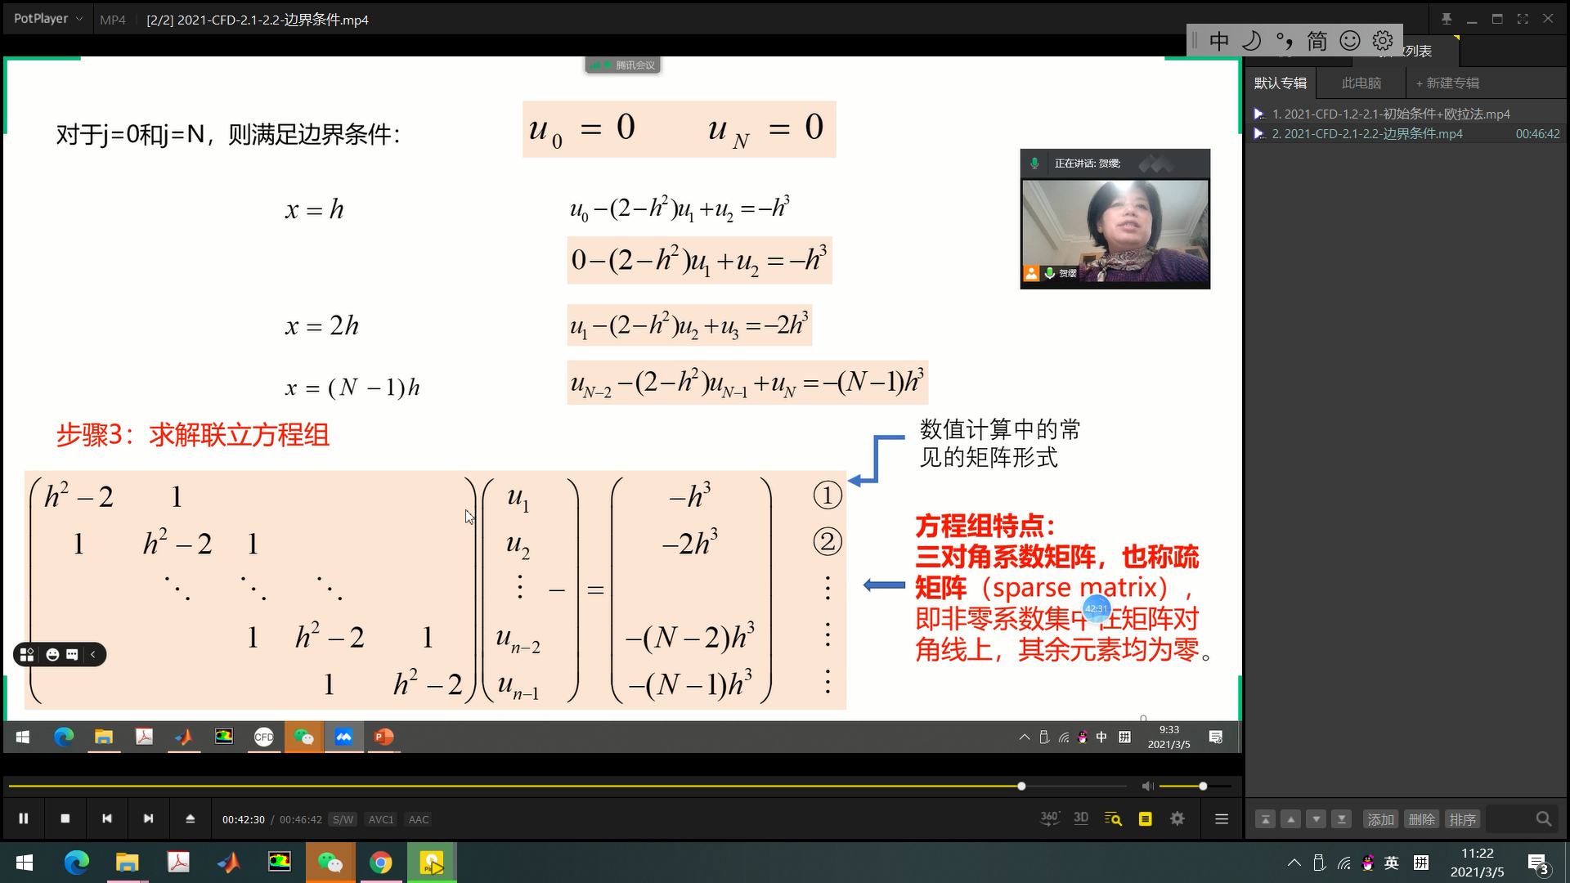Select the 3D video mode icon
The width and height of the screenshot is (1570, 883).
1081,818
